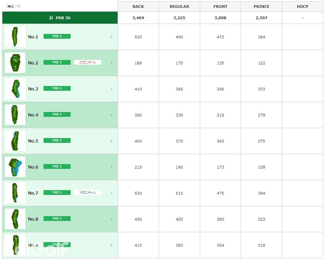Image resolution: width=325 pixels, height=260 pixels.
Task: Expand the No.9 row chevron
Action: (111, 245)
